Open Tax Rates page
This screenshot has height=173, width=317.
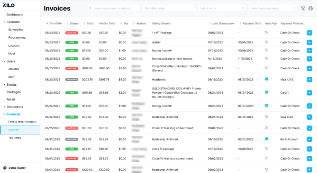tap(15, 138)
